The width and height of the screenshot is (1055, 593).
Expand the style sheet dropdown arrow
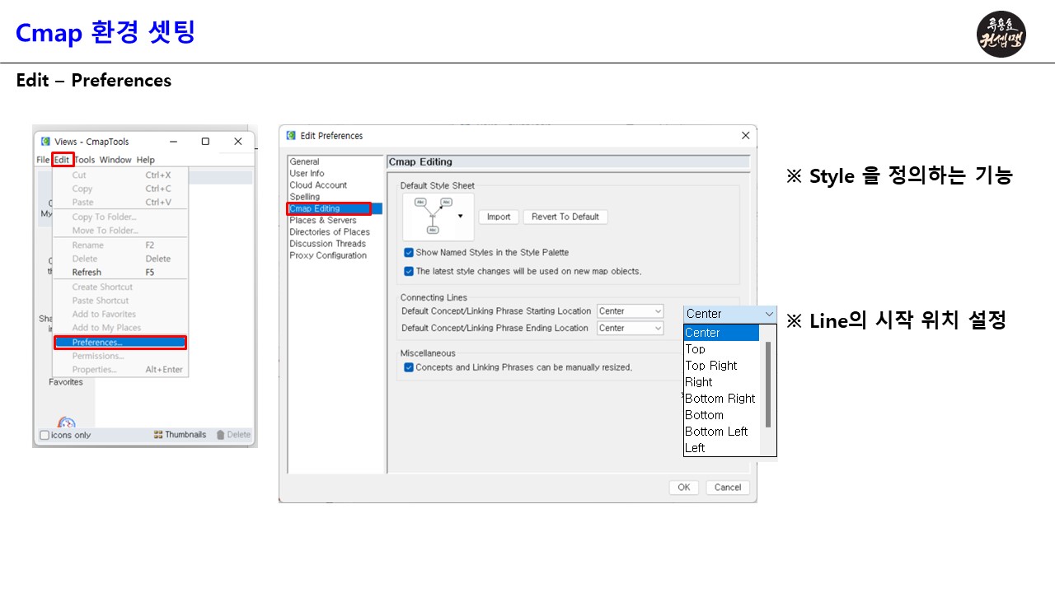[461, 217]
